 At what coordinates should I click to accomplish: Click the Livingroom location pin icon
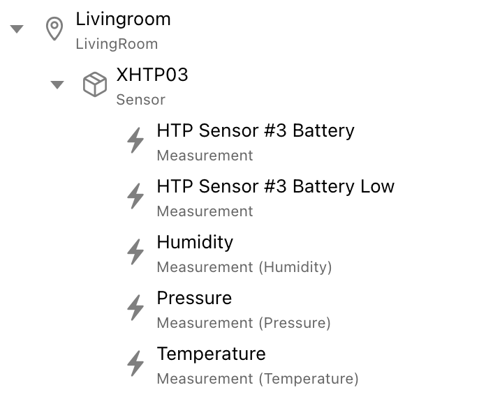[x=54, y=29]
